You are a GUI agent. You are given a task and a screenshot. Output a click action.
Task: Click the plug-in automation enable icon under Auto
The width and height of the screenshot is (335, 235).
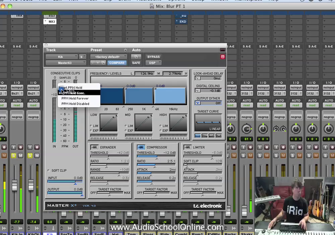[x=136, y=57]
